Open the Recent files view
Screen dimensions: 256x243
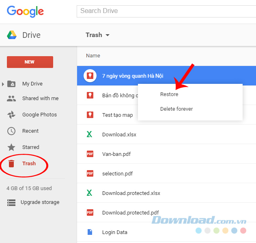[x=30, y=131]
